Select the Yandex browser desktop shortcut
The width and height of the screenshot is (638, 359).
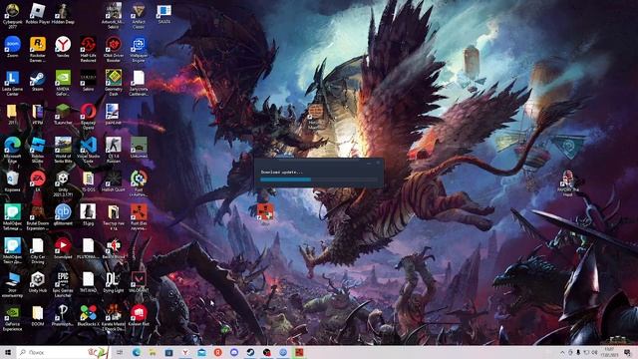tap(63, 47)
